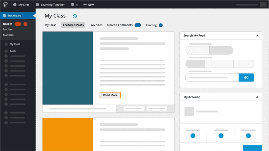Click the My Account avatar image
This screenshot has height=151, width=269.
[x=189, y=111]
